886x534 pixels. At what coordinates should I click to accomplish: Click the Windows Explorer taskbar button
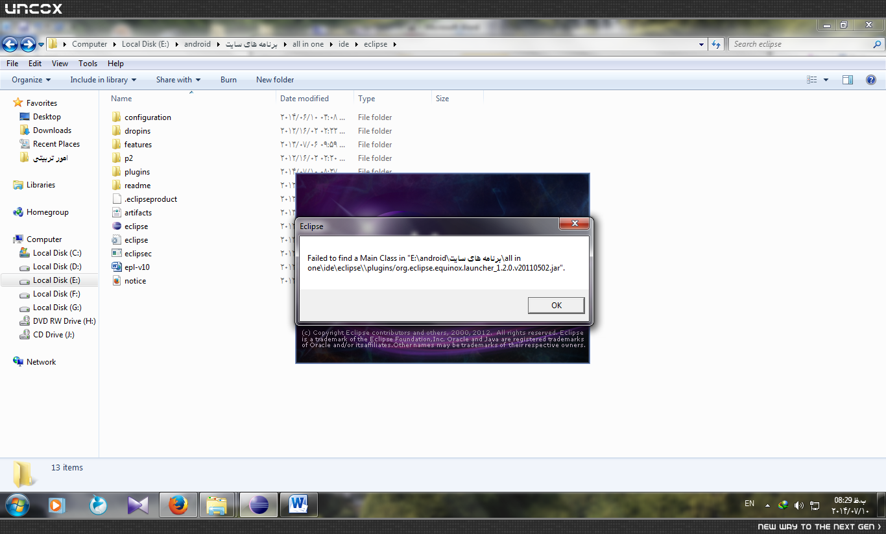(x=218, y=505)
